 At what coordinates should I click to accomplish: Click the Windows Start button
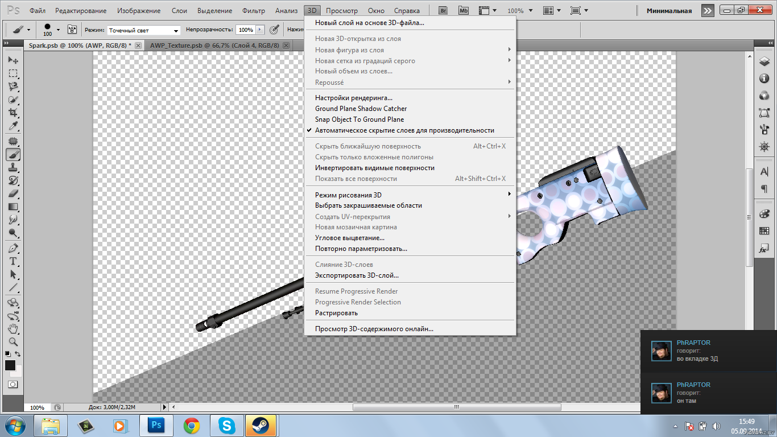[15, 425]
